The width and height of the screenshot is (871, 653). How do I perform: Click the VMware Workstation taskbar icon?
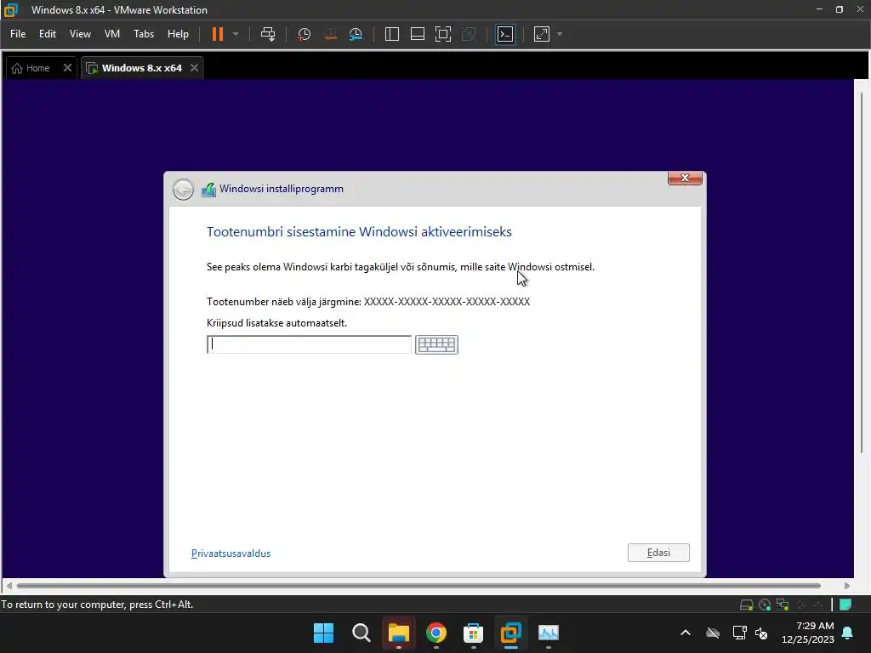pyautogui.click(x=510, y=633)
